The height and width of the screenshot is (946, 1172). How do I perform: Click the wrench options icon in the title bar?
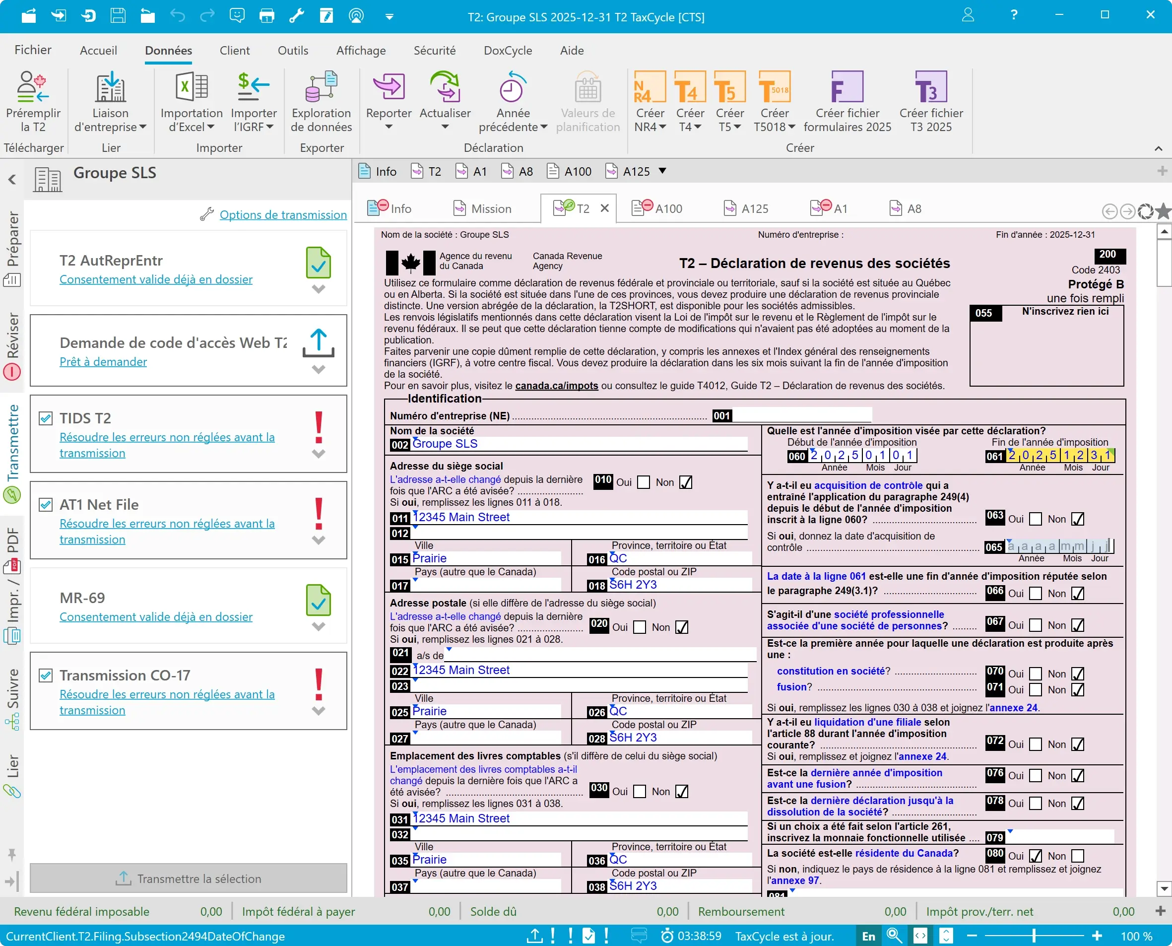tap(296, 16)
